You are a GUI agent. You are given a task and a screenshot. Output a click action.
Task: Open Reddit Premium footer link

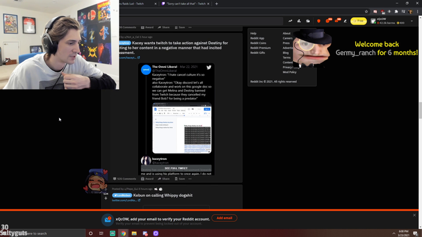click(260, 48)
